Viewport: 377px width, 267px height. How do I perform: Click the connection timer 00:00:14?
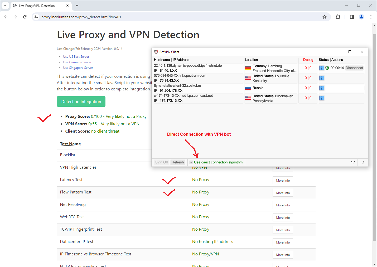tap(337, 68)
